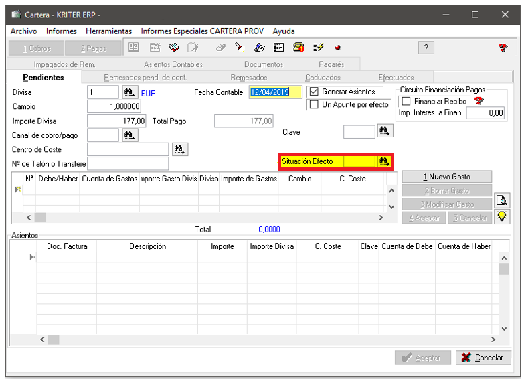Click the Situación Efecto input field
Image resolution: width=524 pixels, height=381 pixels.
(359, 161)
